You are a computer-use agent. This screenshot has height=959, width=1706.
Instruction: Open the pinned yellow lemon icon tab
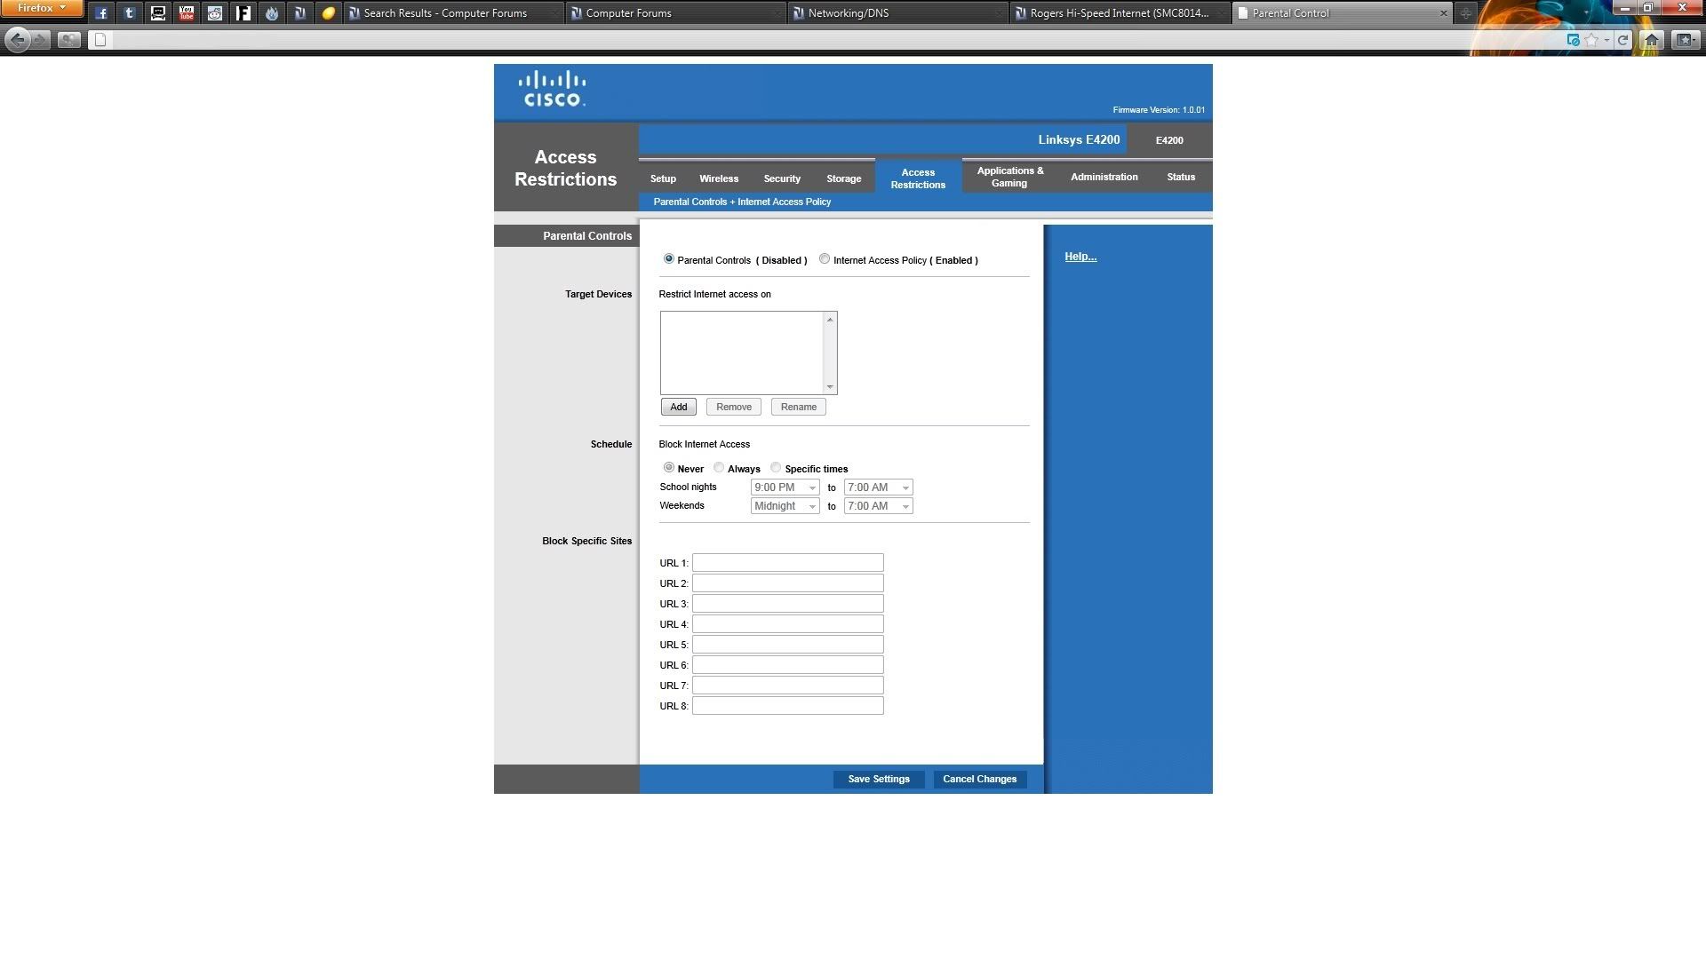(329, 13)
